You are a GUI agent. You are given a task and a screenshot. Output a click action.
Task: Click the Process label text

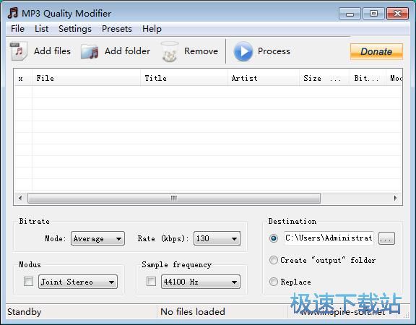pos(274,51)
